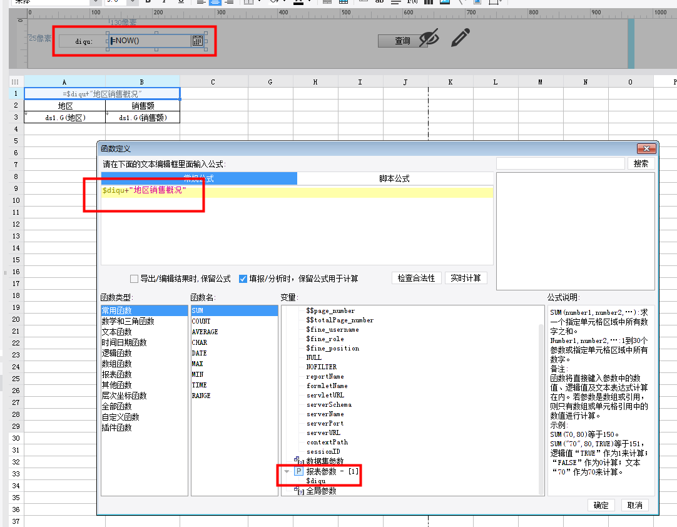Switch to the 脚本公式 tab
677x527 pixels.
[x=394, y=178]
